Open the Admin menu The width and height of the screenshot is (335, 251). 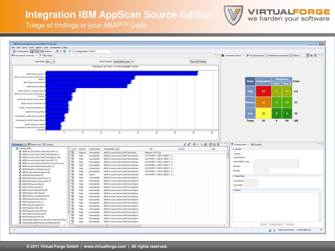[x=39, y=47]
